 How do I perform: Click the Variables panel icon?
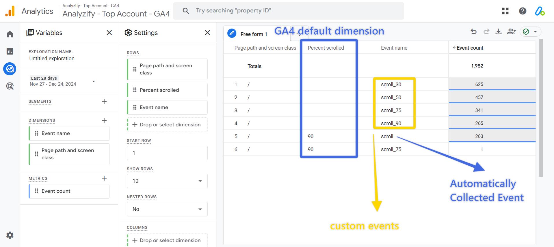(x=30, y=33)
